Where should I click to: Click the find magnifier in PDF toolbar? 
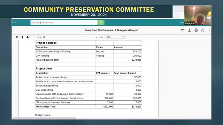click(x=17, y=37)
